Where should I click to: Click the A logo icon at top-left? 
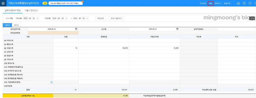3,3
